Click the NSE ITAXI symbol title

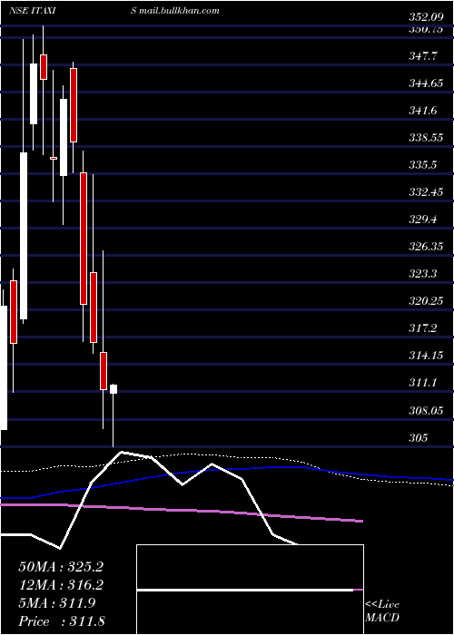[x=32, y=11]
